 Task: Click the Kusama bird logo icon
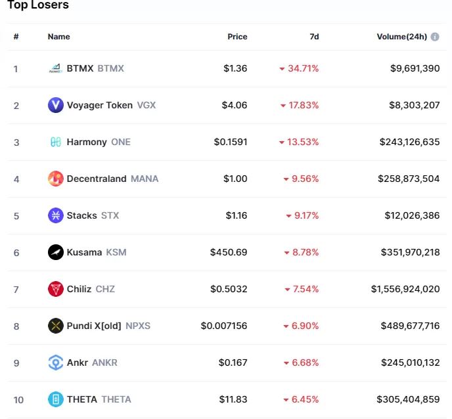pyautogui.click(x=56, y=252)
